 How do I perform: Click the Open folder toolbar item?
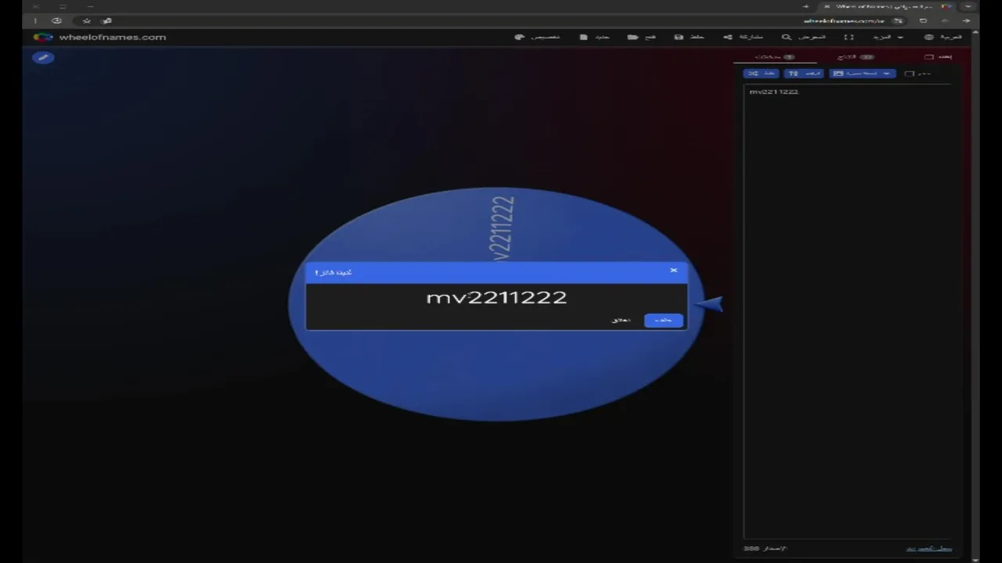click(641, 37)
